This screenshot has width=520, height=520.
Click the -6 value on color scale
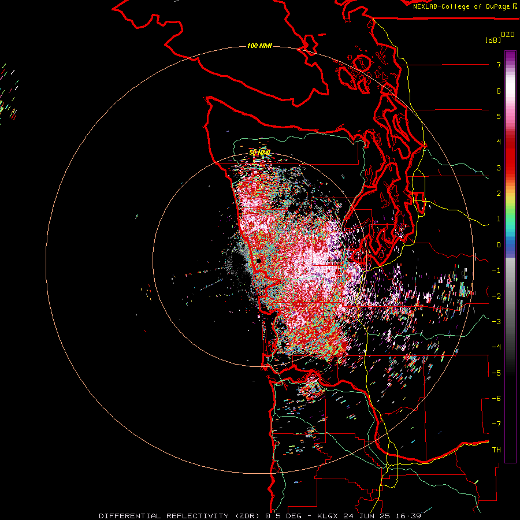pos(496,399)
